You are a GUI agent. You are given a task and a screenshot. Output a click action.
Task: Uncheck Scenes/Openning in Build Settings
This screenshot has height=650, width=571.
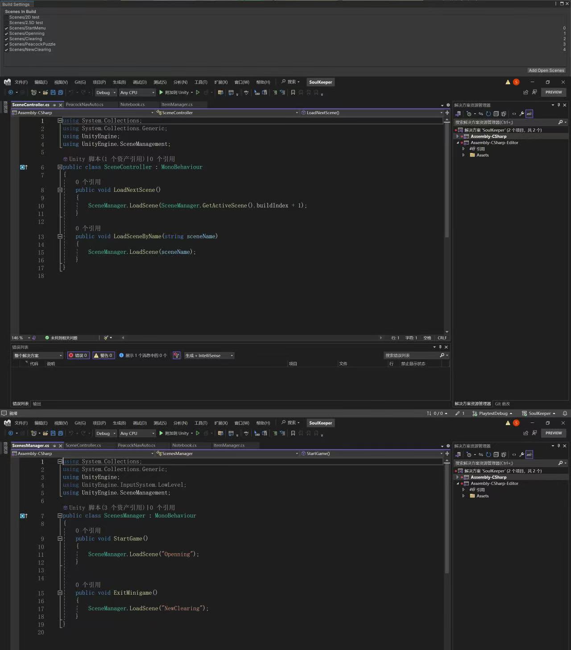coord(6,33)
